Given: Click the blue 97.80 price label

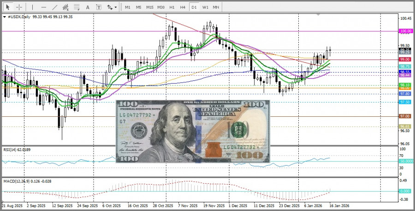Looking at the screenshot, I should (405, 94).
